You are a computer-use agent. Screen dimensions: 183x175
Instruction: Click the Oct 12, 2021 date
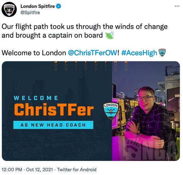[39, 170]
